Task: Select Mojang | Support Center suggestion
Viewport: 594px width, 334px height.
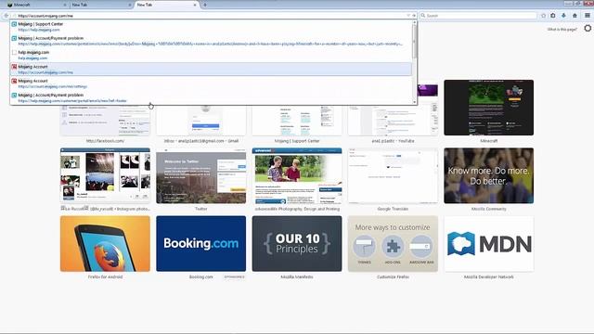Action: click(x=212, y=27)
